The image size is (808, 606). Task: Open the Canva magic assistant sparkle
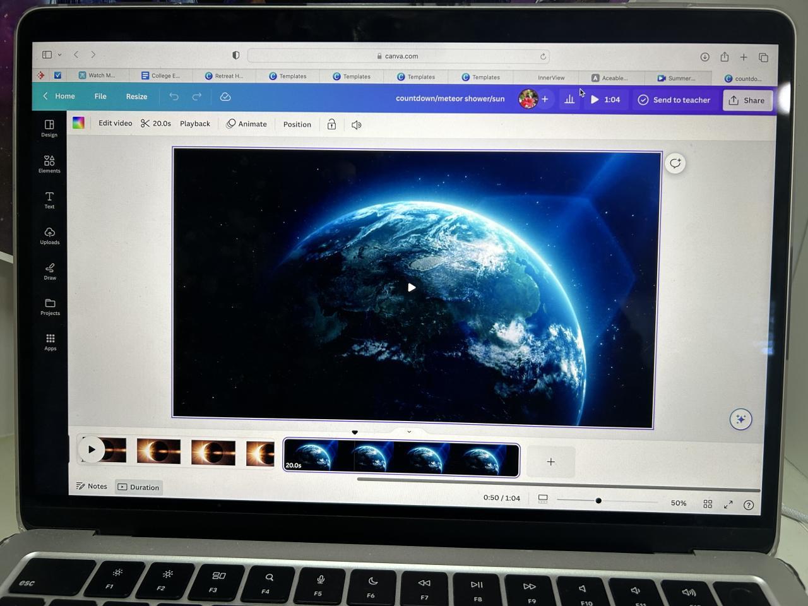pos(740,419)
